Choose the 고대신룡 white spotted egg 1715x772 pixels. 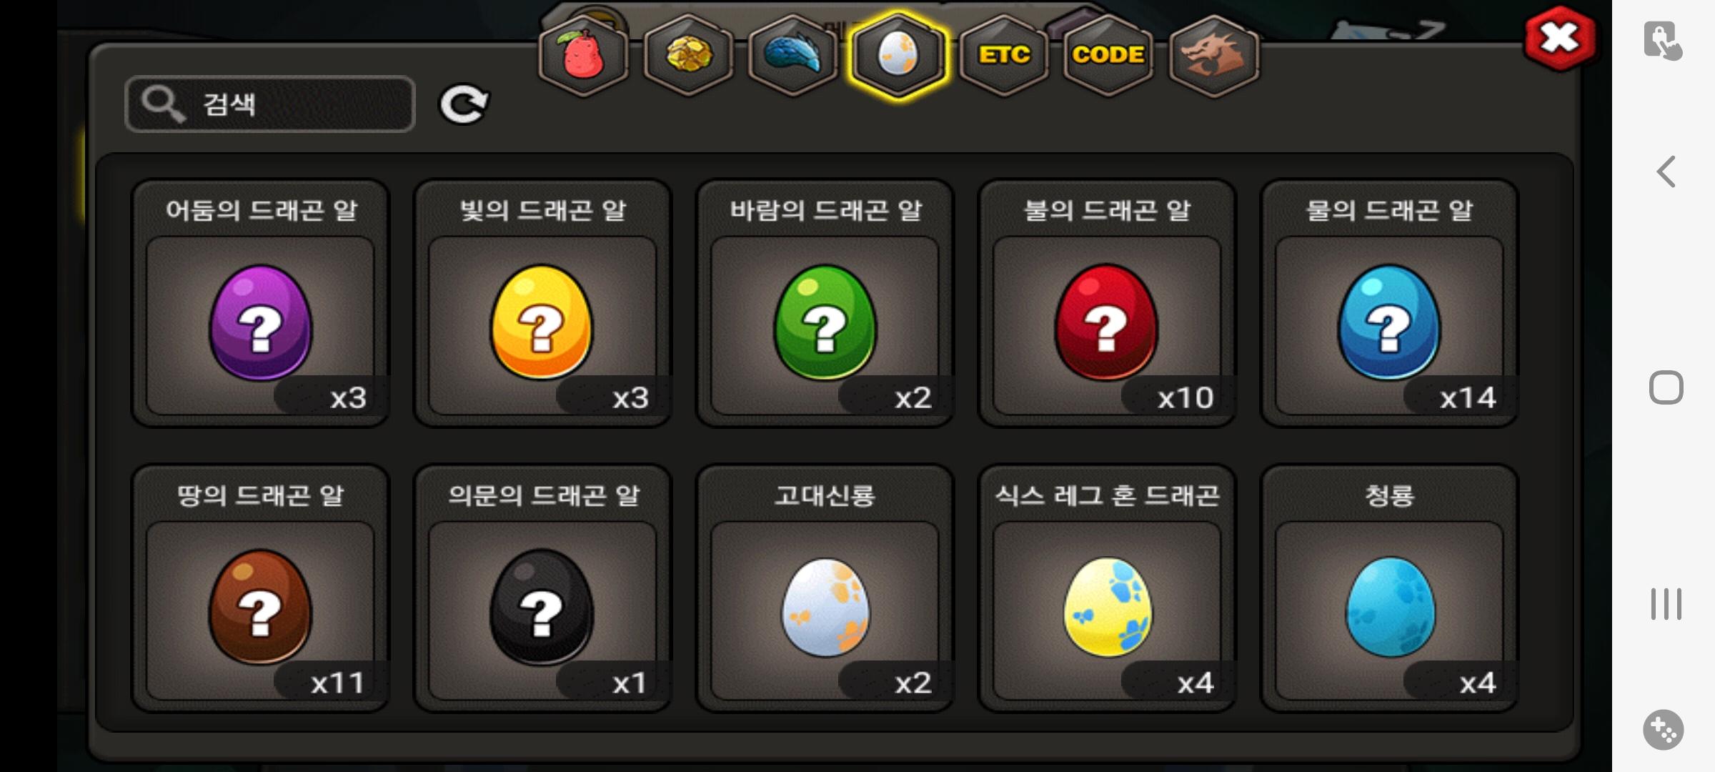coord(825,588)
